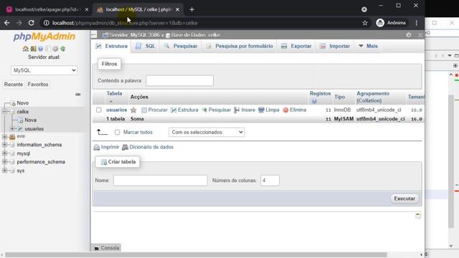The height and width of the screenshot is (258, 459).
Task: Go back in browser history
Action: [7, 23]
